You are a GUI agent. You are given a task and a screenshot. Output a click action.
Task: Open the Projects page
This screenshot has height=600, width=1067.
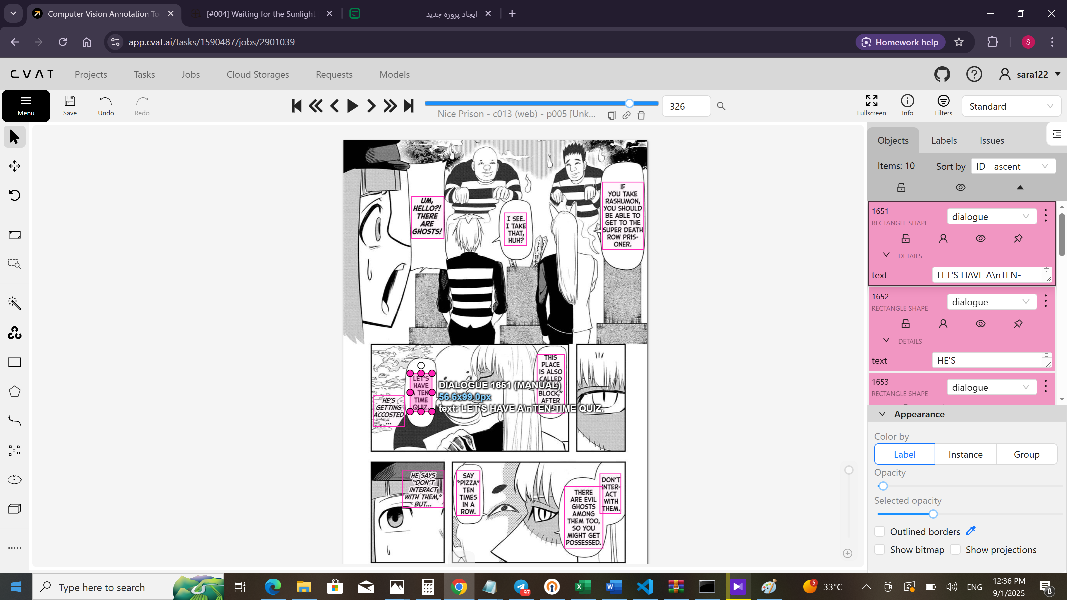tap(91, 75)
